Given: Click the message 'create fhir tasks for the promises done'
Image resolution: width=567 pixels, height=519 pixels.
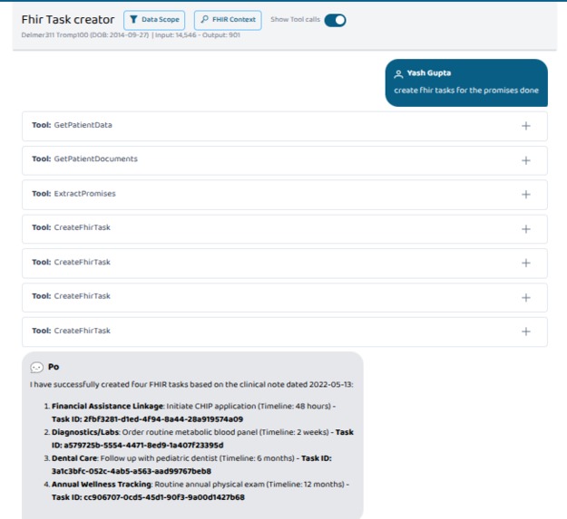Looking at the screenshot, I should pos(466,91).
